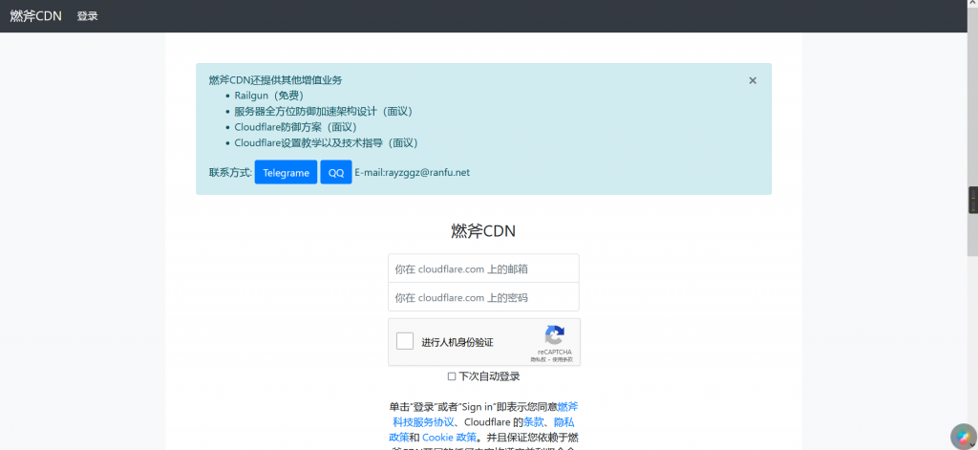Open the Telegrame contact button
Image resolution: width=978 pixels, height=450 pixels.
pos(286,172)
